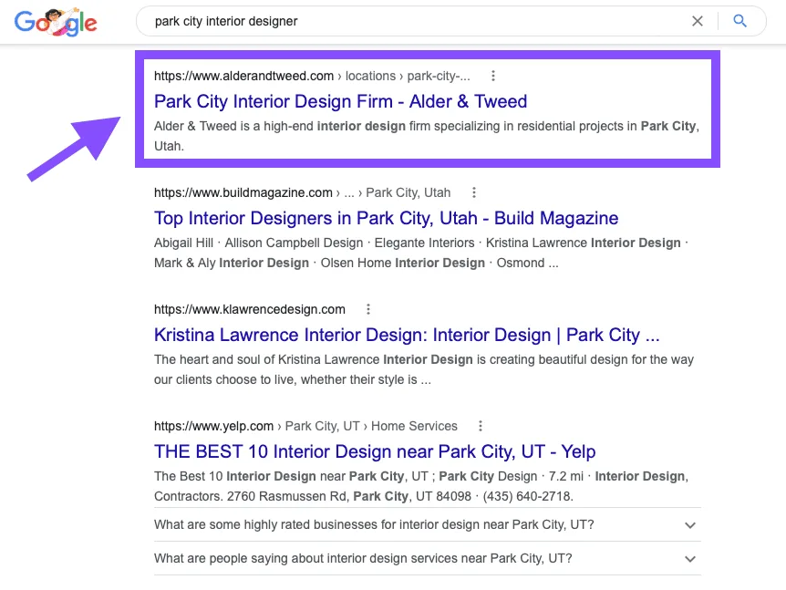
Task: Open options menu for klawrencedesign.com result
Action: (x=368, y=309)
